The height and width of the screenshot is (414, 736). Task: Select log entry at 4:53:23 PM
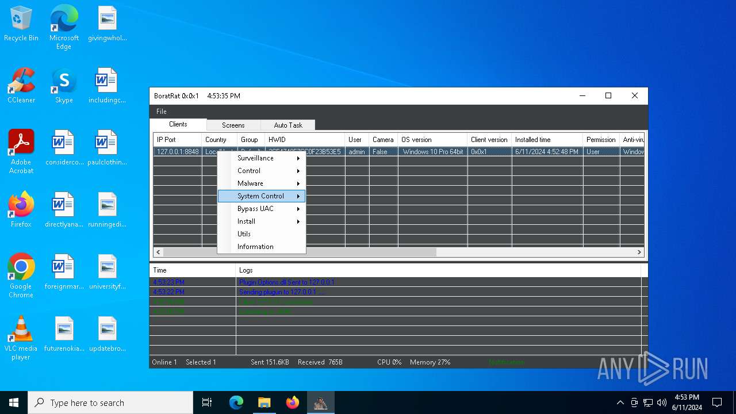point(395,282)
